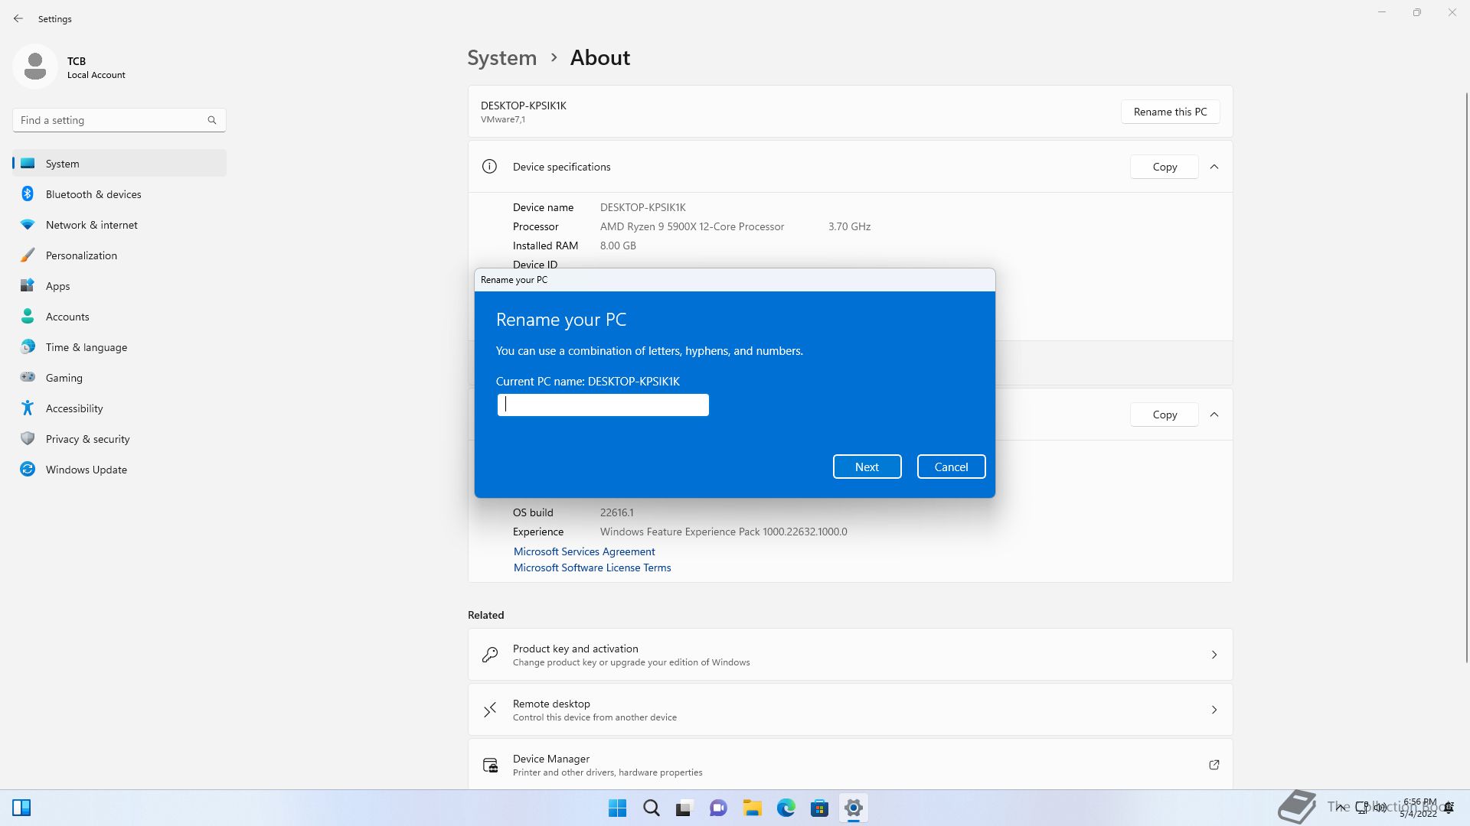Open Microsoft Software License Terms link
The width and height of the screenshot is (1470, 826).
click(592, 567)
